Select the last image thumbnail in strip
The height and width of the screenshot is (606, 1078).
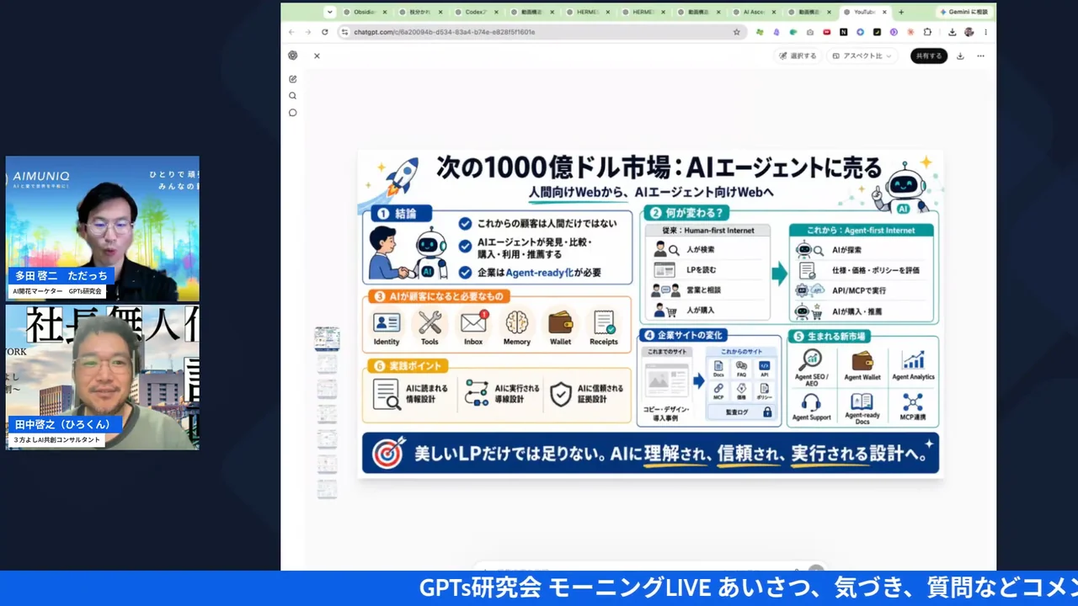pos(327,489)
